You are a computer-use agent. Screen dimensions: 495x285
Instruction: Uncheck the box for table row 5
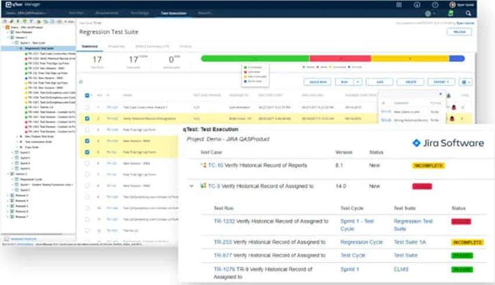[x=87, y=152]
